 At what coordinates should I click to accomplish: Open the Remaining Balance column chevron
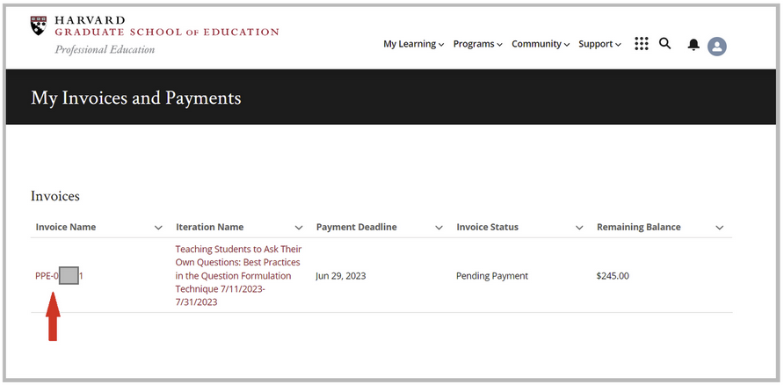click(x=720, y=228)
